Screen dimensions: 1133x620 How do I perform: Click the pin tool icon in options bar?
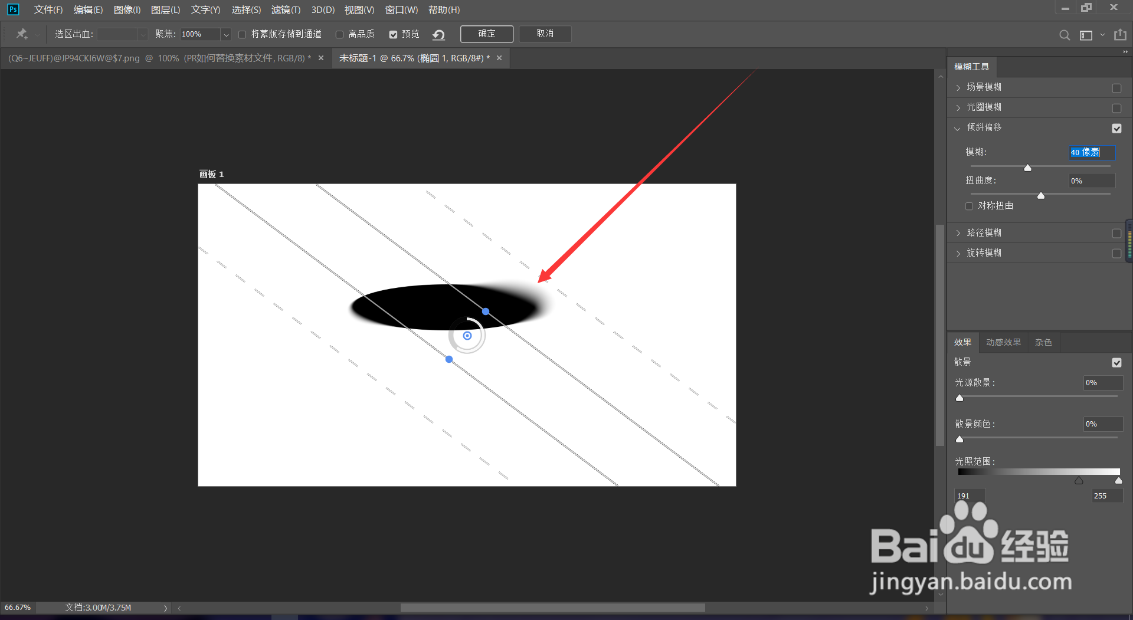22,34
